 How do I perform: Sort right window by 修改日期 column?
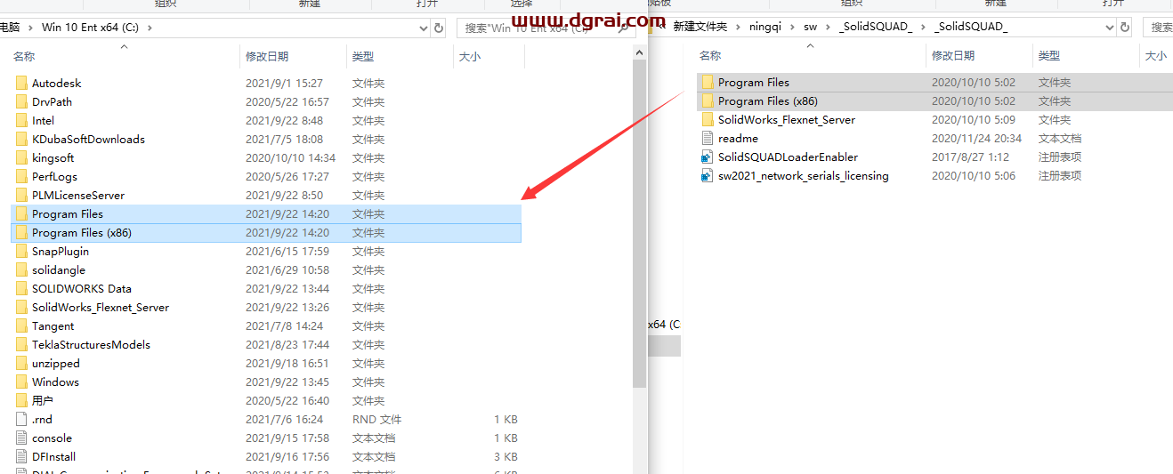[x=953, y=56]
